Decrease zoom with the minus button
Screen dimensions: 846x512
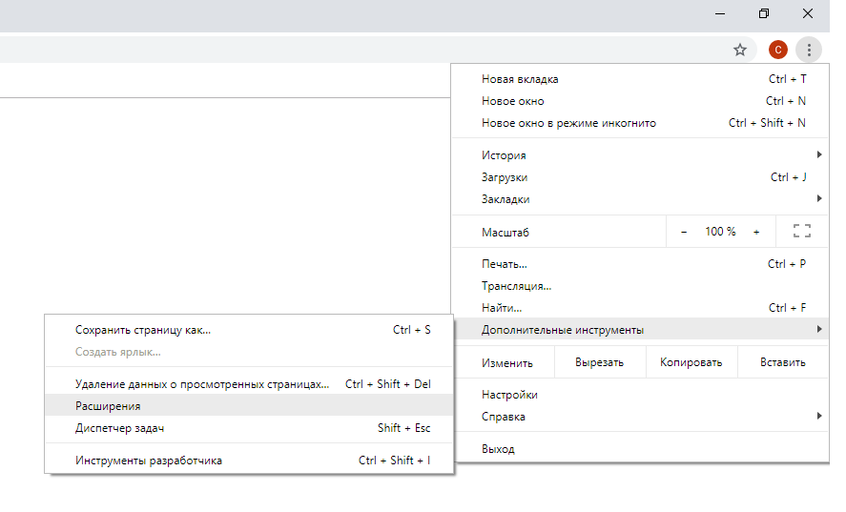683,232
